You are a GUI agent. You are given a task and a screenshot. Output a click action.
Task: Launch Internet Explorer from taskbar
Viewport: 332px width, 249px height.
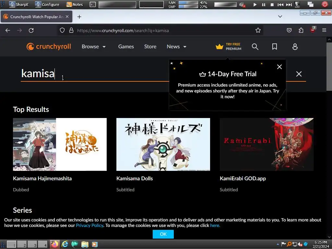[x=65, y=244]
